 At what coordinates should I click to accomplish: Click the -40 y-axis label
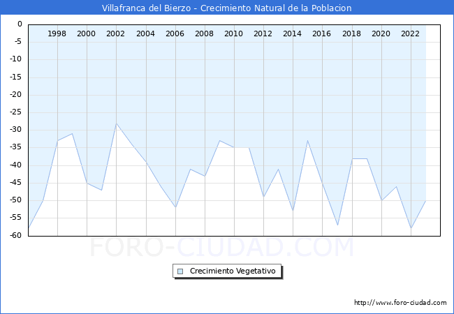(15, 165)
